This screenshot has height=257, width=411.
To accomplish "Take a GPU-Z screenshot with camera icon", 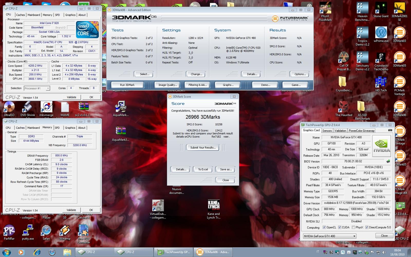I will (390, 130).
